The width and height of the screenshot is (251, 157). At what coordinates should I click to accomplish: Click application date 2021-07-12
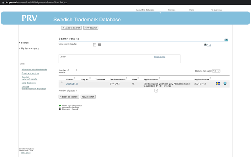tap(200, 84)
